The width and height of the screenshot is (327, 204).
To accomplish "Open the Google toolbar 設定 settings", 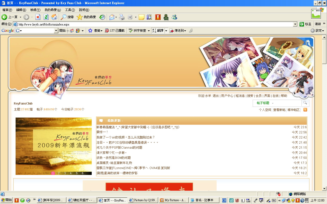I will point(318,31).
